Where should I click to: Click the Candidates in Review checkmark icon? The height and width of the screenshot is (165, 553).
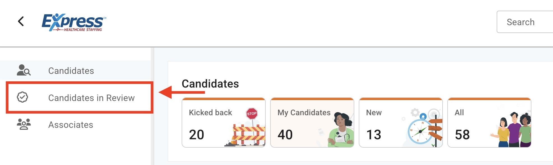[x=22, y=97]
